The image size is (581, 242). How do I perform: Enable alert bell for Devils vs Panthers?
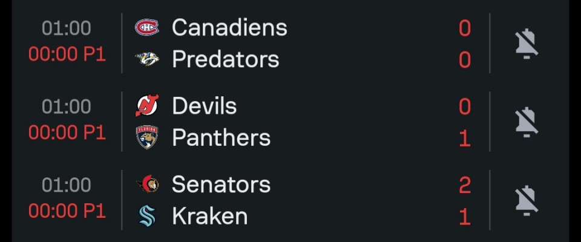[x=527, y=122]
